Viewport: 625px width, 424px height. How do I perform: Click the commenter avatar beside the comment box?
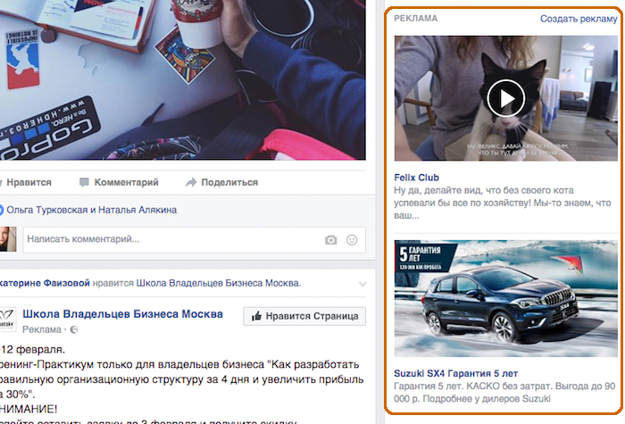pos(7,239)
